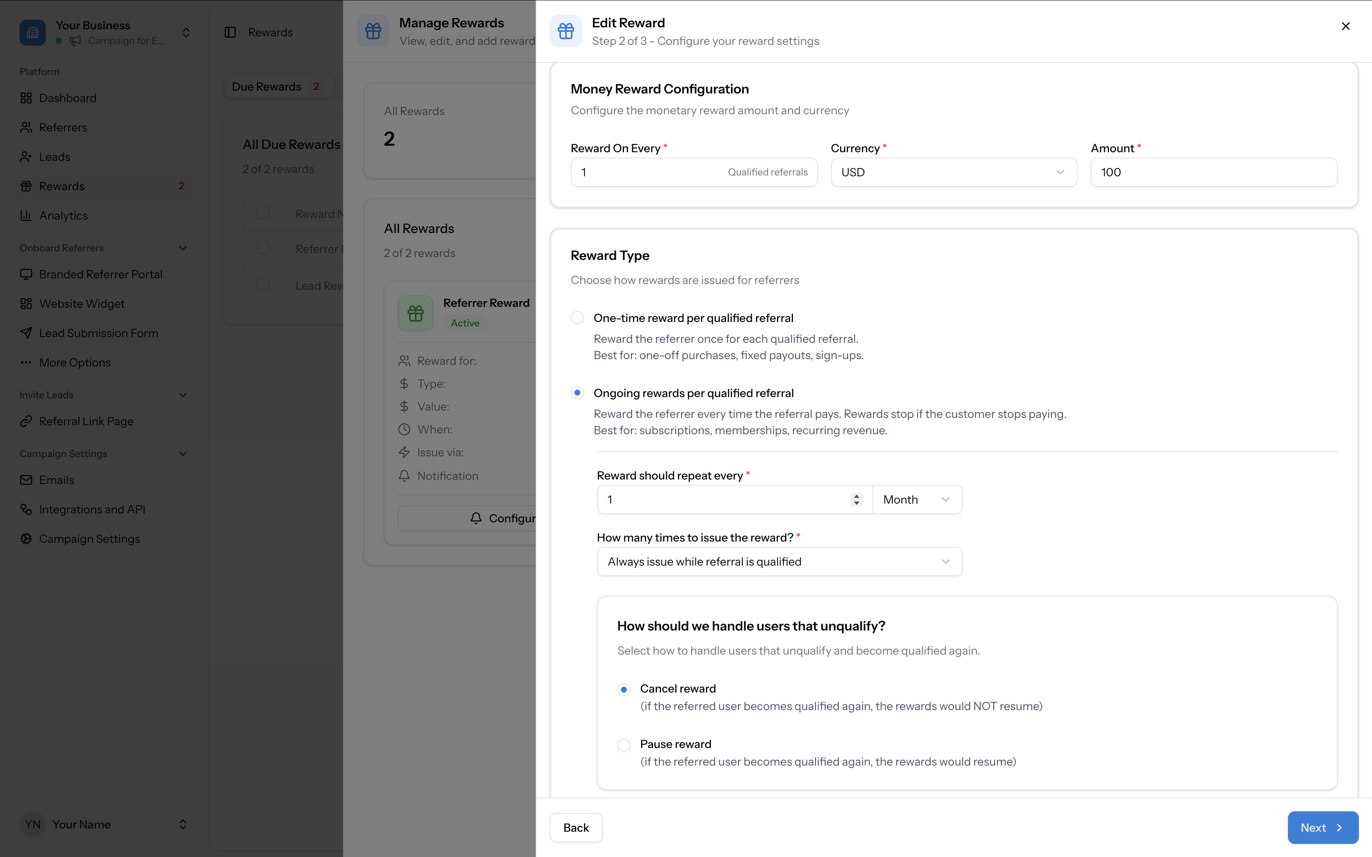1372x857 pixels.
Task: Open the Month dropdown
Action: pyautogui.click(x=916, y=500)
